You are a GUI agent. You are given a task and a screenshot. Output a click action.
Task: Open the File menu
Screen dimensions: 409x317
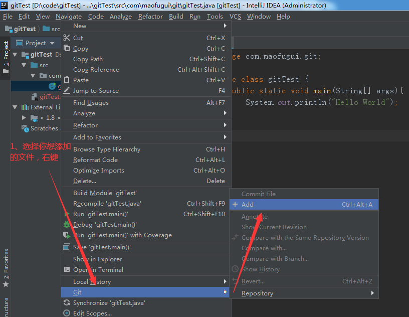coord(8,17)
